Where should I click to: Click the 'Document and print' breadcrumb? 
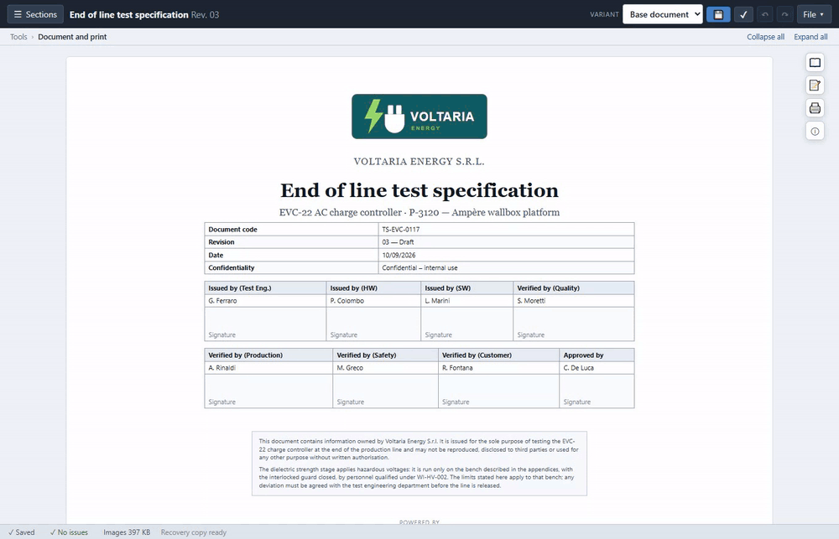(72, 37)
